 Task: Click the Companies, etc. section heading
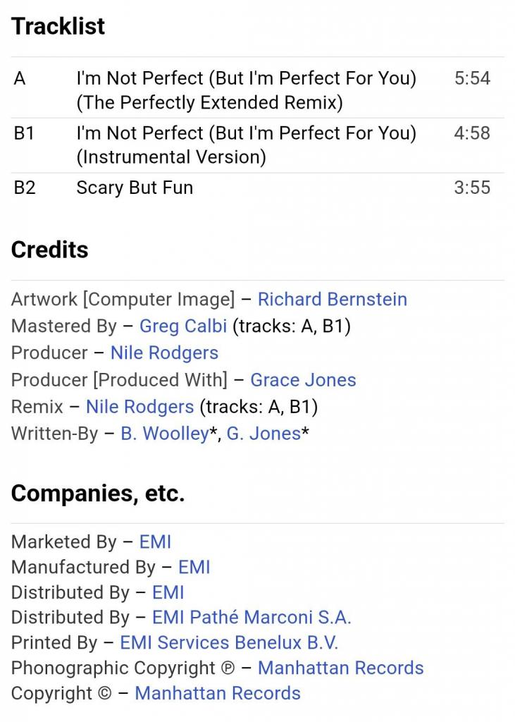97,494
